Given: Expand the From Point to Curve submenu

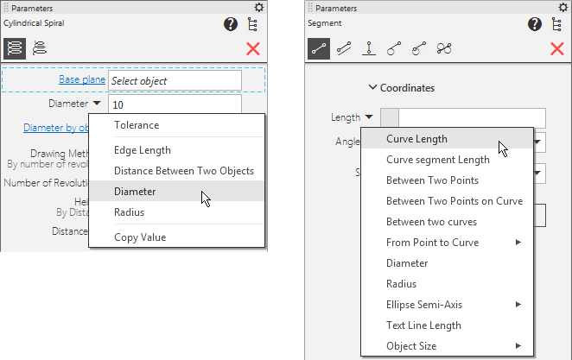Looking at the screenshot, I should (x=518, y=243).
